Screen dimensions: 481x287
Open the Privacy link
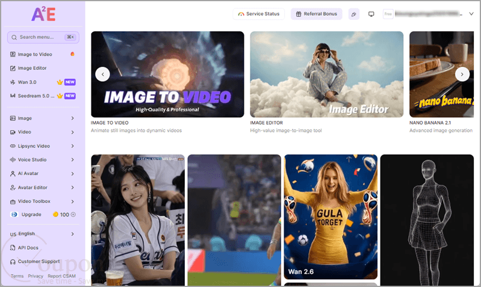36,276
